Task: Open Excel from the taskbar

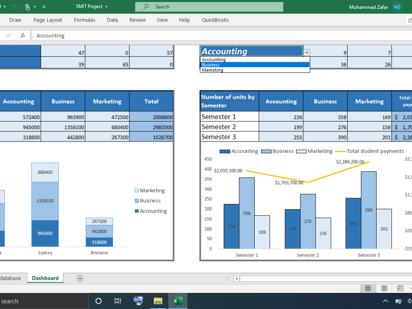Action: point(178,301)
